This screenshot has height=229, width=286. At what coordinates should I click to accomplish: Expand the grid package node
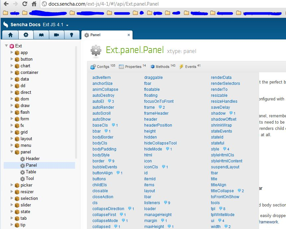click(12, 132)
